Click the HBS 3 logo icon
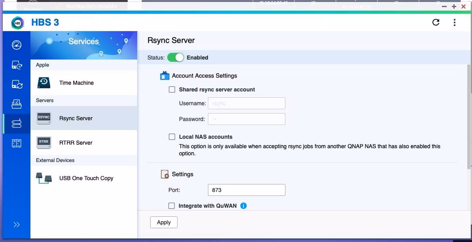472x242 pixels. [x=18, y=23]
